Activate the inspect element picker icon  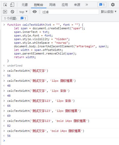pyautogui.click(x=5, y=5)
